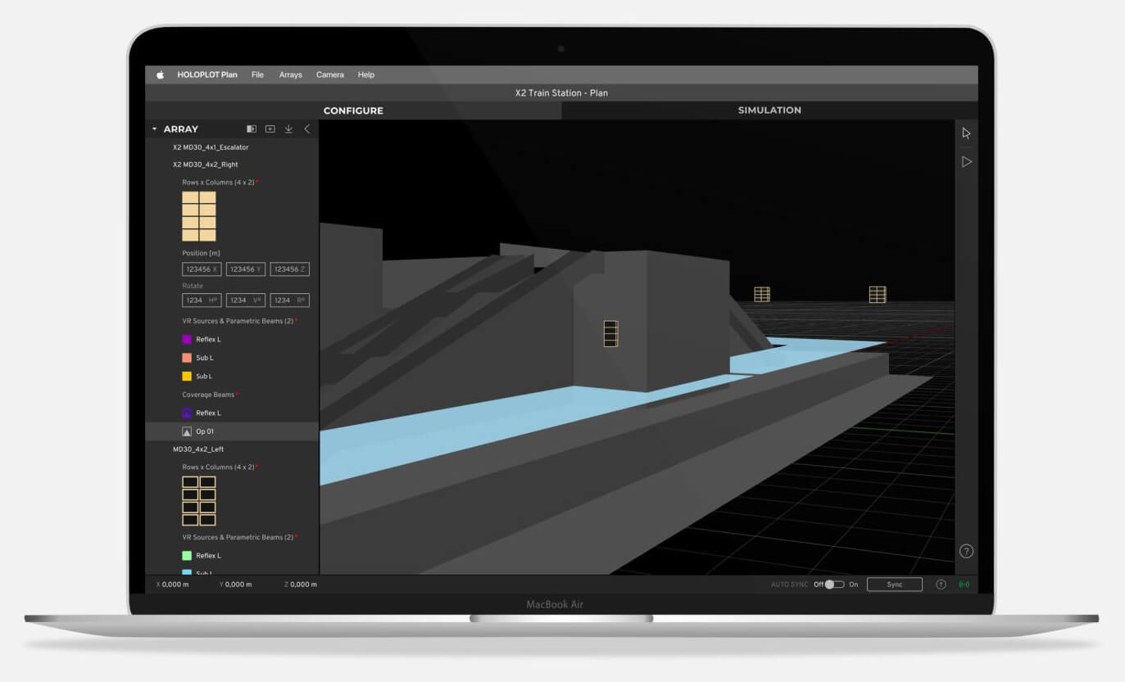Click the purple Reflex L color swatch
Viewport: 1125px width, 682px height.
click(187, 339)
